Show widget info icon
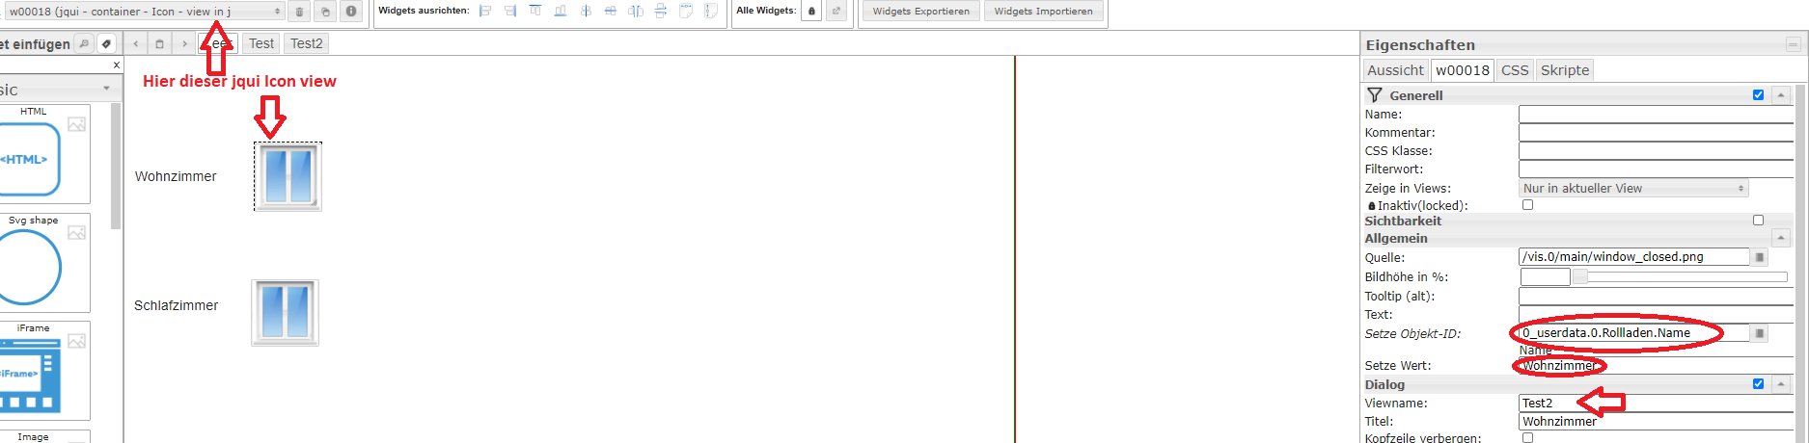The height and width of the screenshot is (443, 1809). pyautogui.click(x=351, y=12)
